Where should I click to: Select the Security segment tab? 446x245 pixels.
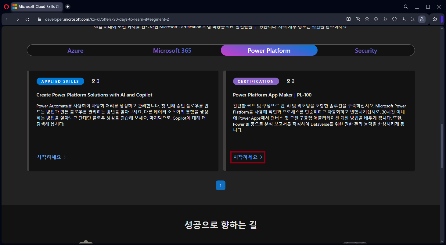tap(366, 50)
